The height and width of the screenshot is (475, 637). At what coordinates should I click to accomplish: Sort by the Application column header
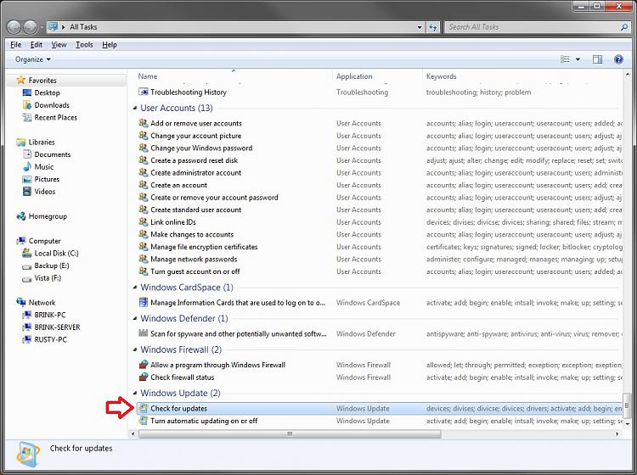[x=377, y=76]
